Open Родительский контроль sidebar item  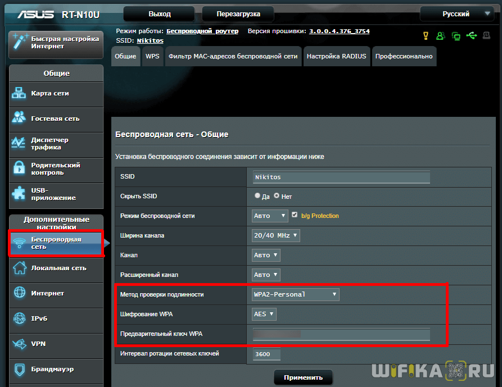click(x=56, y=169)
